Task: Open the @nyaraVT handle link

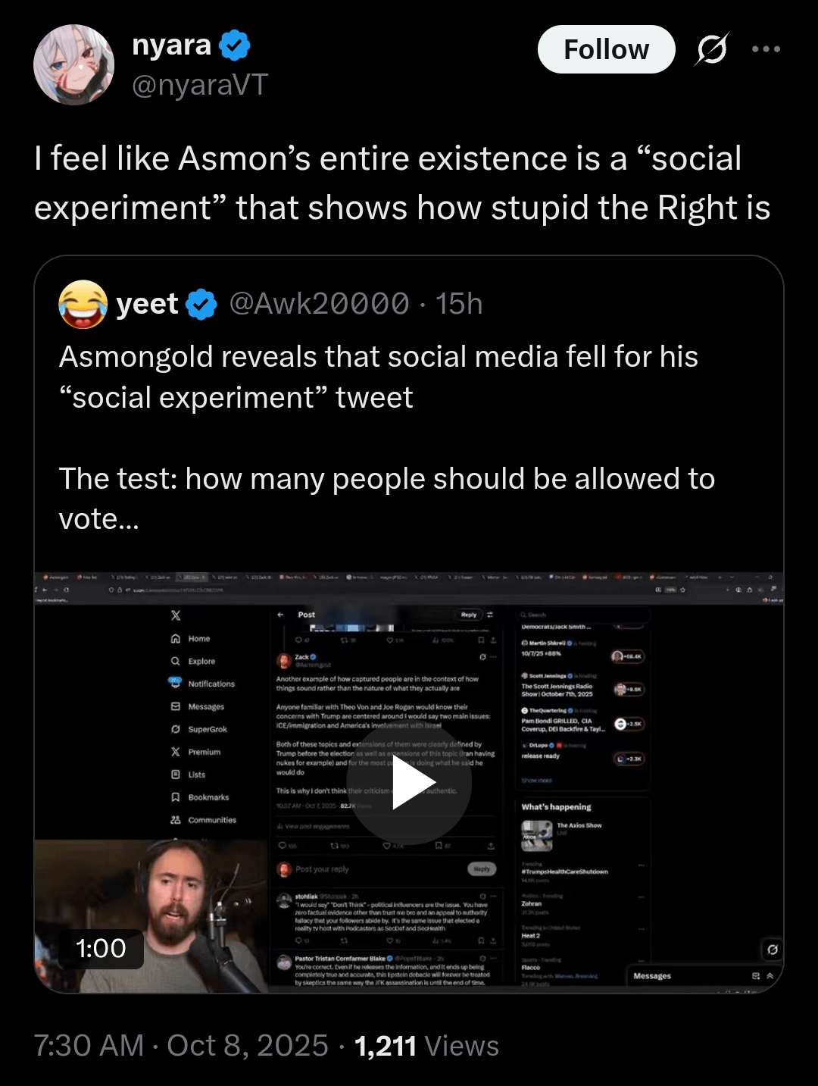Action: pyautogui.click(x=200, y=85)
